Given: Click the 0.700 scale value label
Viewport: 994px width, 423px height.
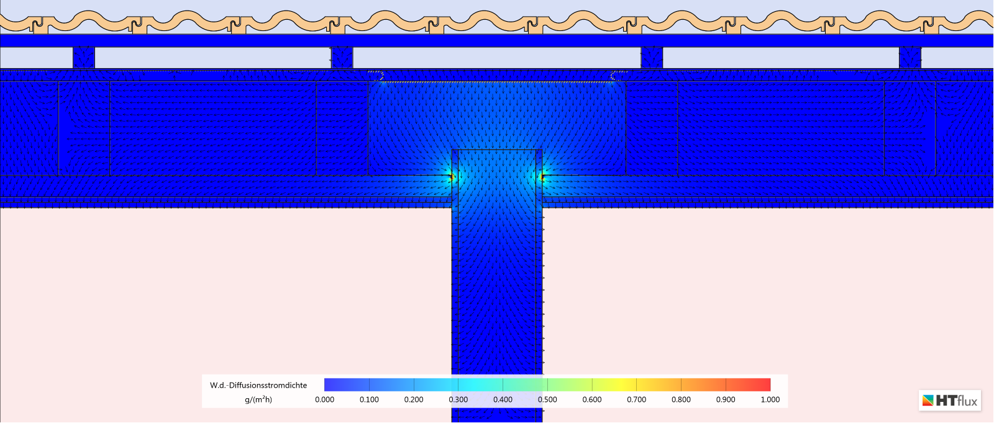Looking at the screenshot, I should pos(636,399).
